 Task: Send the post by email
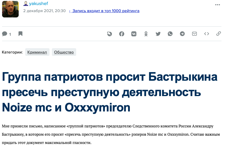click(x=194, y=34)
